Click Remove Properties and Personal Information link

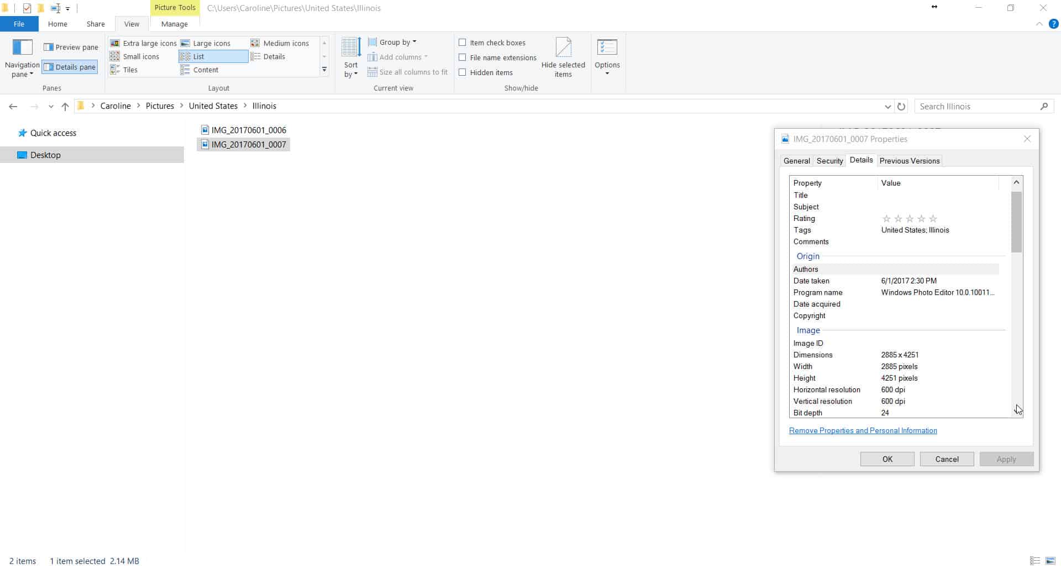863,431
